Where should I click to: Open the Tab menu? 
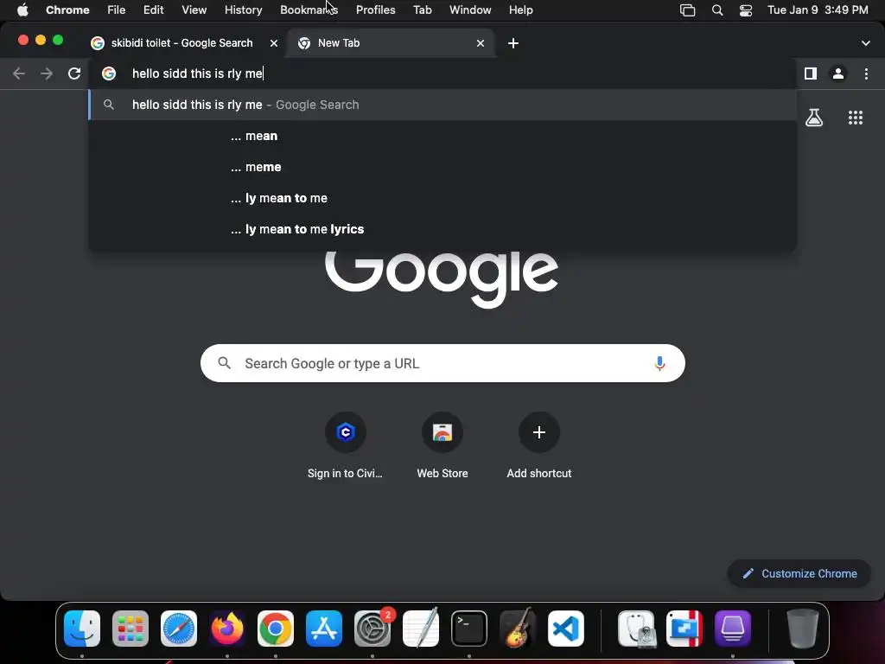[422, 10]
